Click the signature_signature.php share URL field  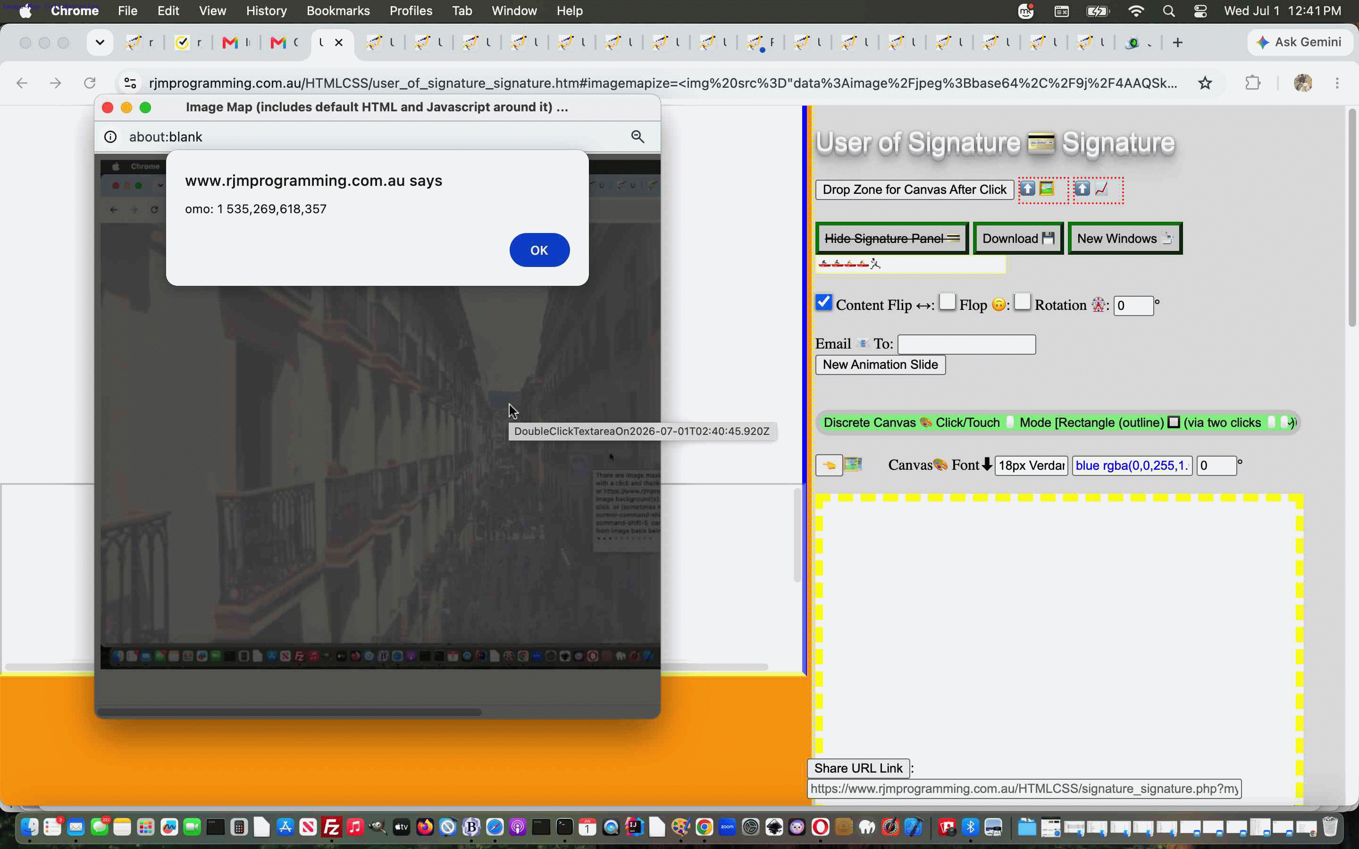[1024, 789]
